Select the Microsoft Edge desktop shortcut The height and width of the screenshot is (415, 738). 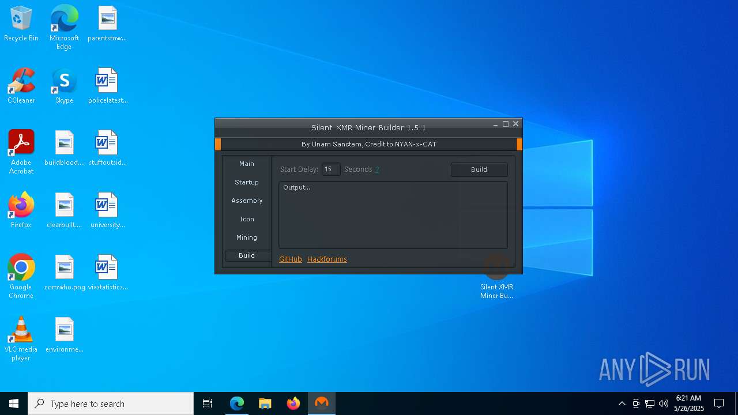64,27
